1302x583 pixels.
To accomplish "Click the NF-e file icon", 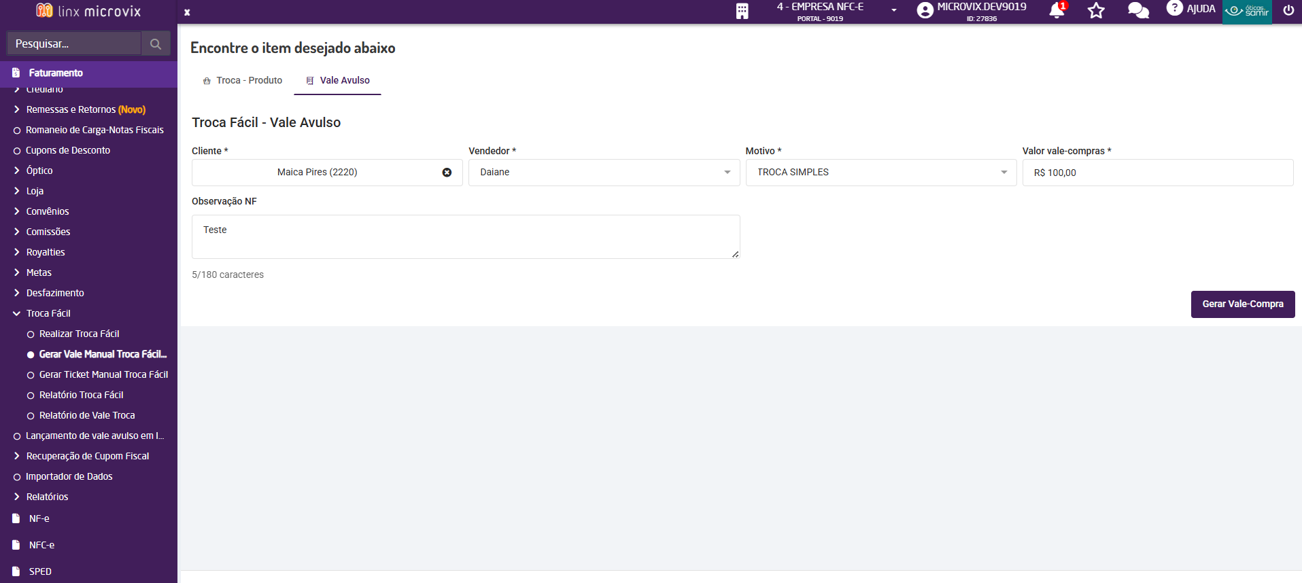I will point(16,518).
